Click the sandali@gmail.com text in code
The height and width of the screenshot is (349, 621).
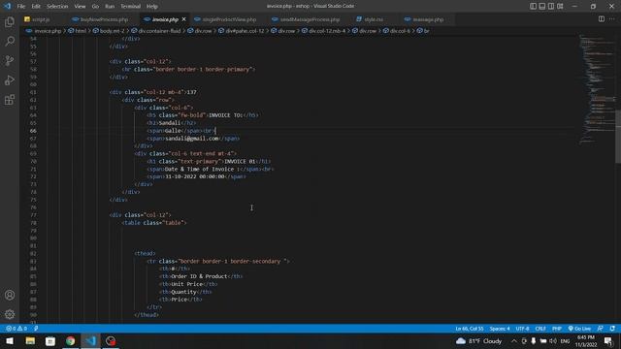(x=192, y=139)
